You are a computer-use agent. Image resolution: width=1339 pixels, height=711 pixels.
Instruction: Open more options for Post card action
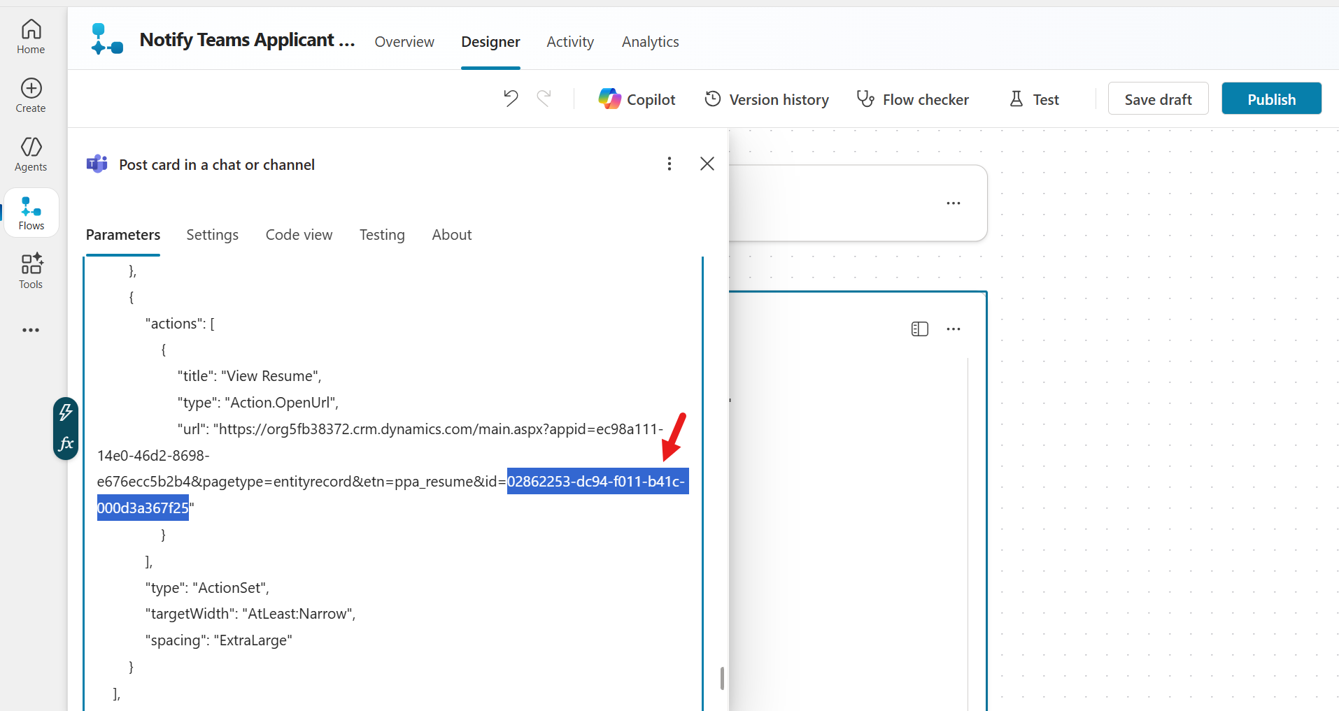point(669,163)
